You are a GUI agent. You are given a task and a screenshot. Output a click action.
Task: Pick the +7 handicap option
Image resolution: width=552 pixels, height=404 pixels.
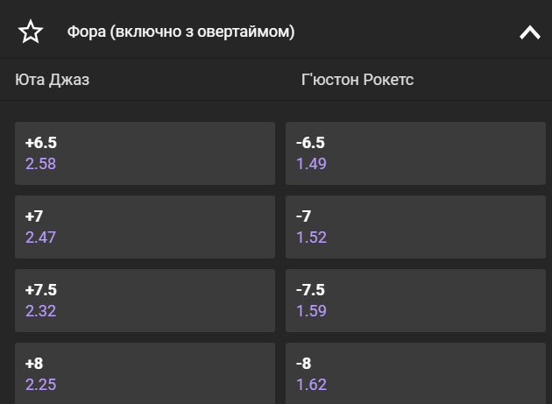point(145,227)
